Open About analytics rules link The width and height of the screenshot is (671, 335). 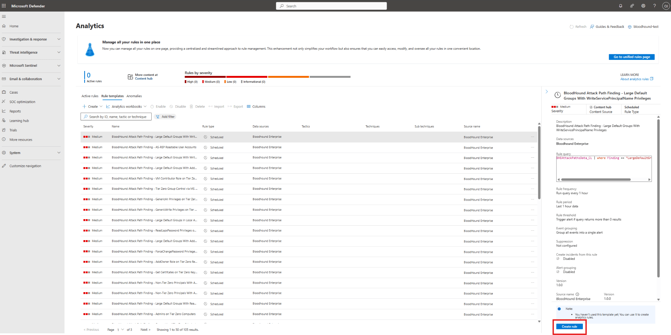[637, 79]
